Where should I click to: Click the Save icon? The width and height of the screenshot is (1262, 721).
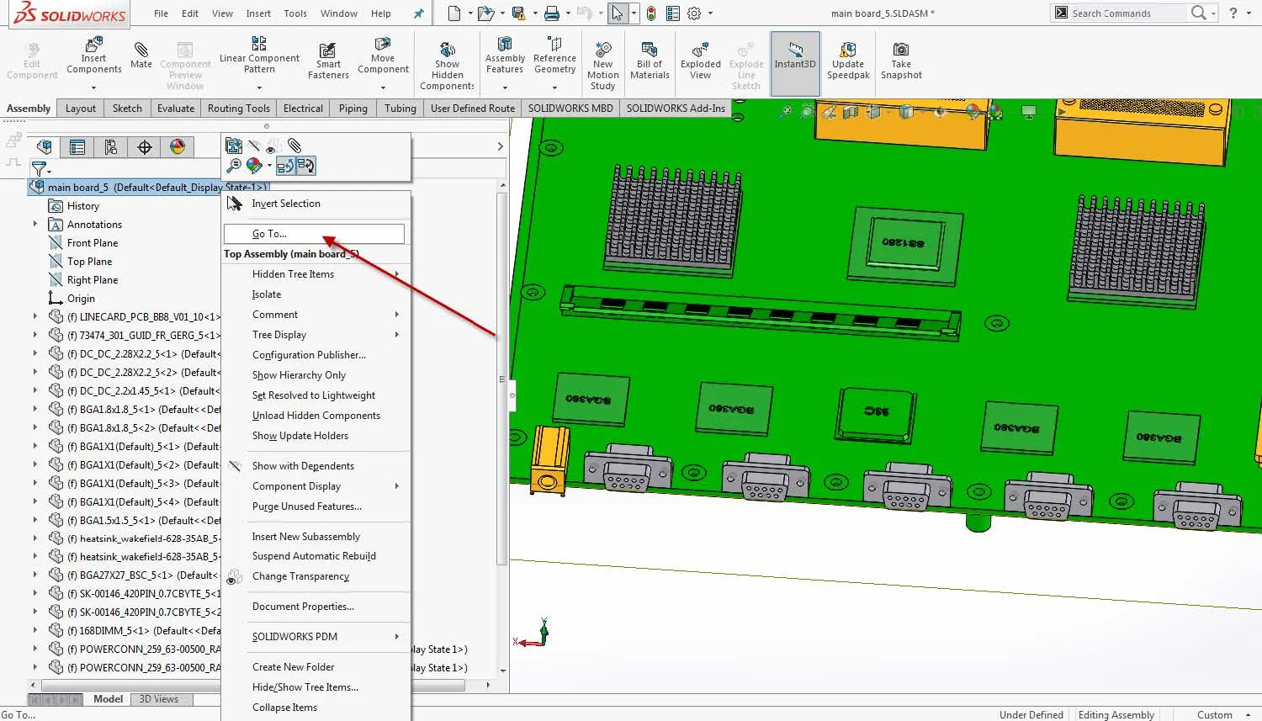[518, 13]
